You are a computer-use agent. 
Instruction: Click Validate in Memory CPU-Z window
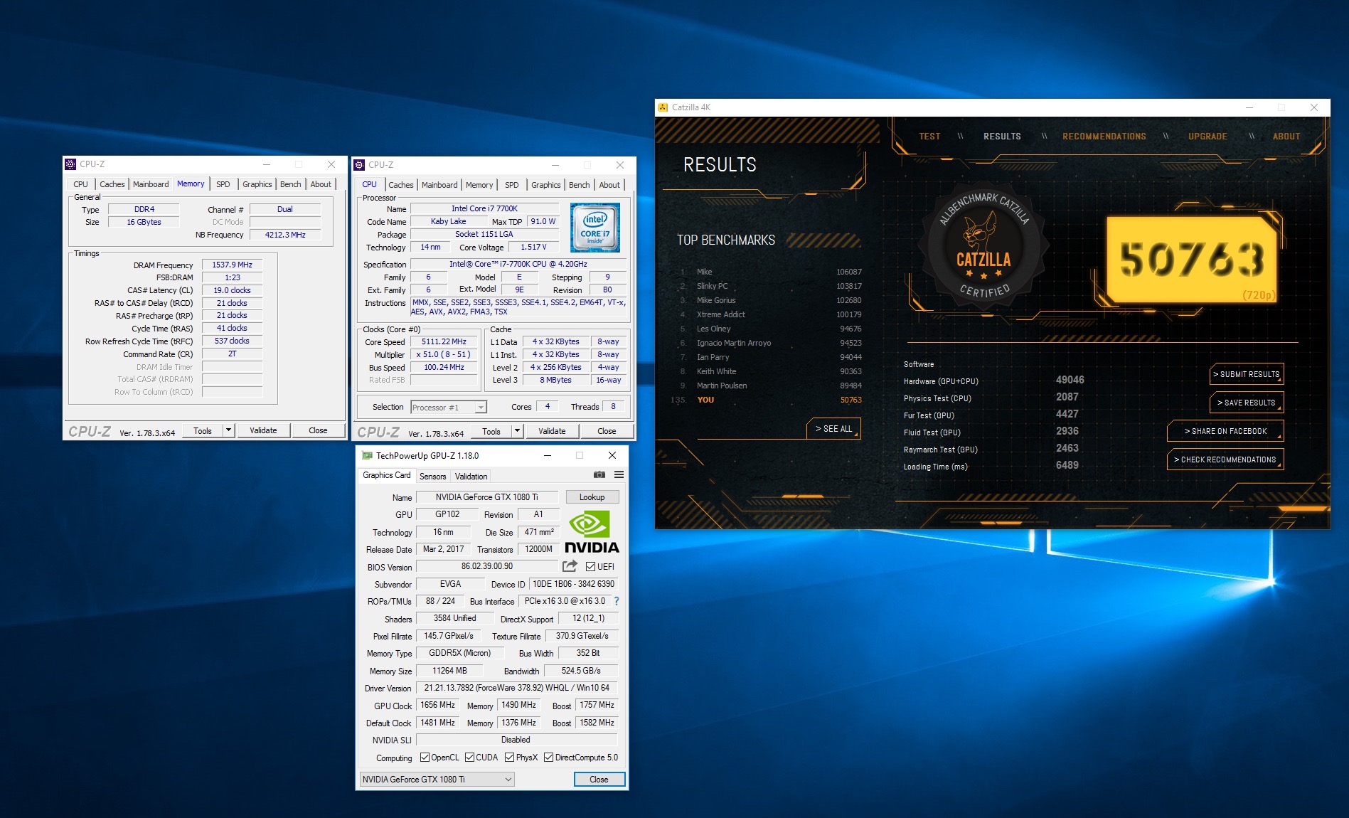pyautogui.click(x=263, y=430)
